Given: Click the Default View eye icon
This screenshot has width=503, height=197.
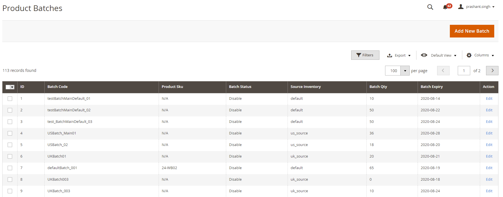Looking at the screenshot, I should 424,55.
